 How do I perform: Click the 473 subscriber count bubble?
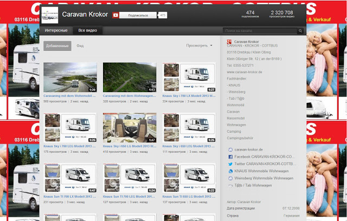click(x=163, y=15)
